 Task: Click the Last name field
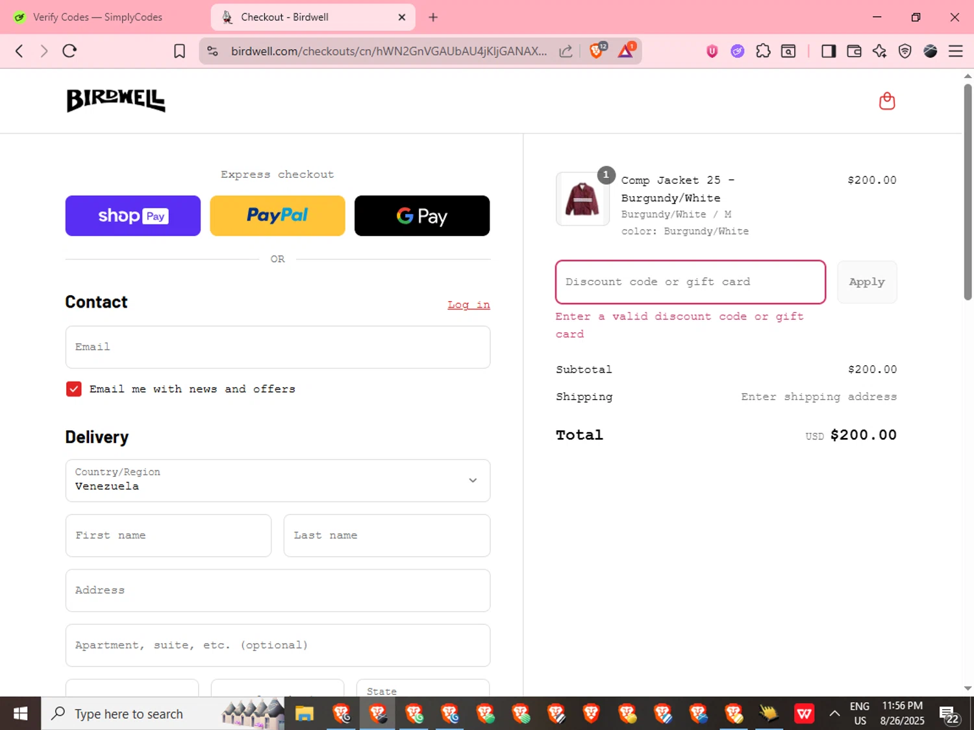point(387,535)
